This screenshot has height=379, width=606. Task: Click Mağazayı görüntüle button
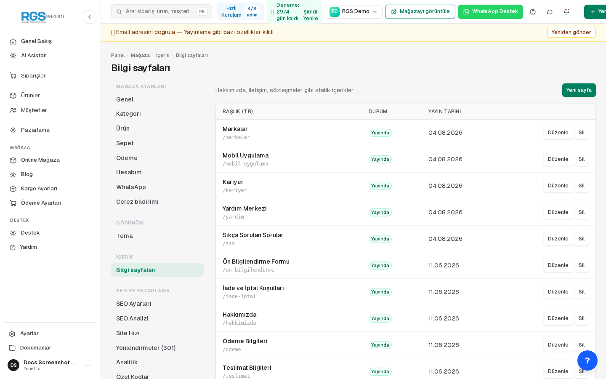point(420,12)
